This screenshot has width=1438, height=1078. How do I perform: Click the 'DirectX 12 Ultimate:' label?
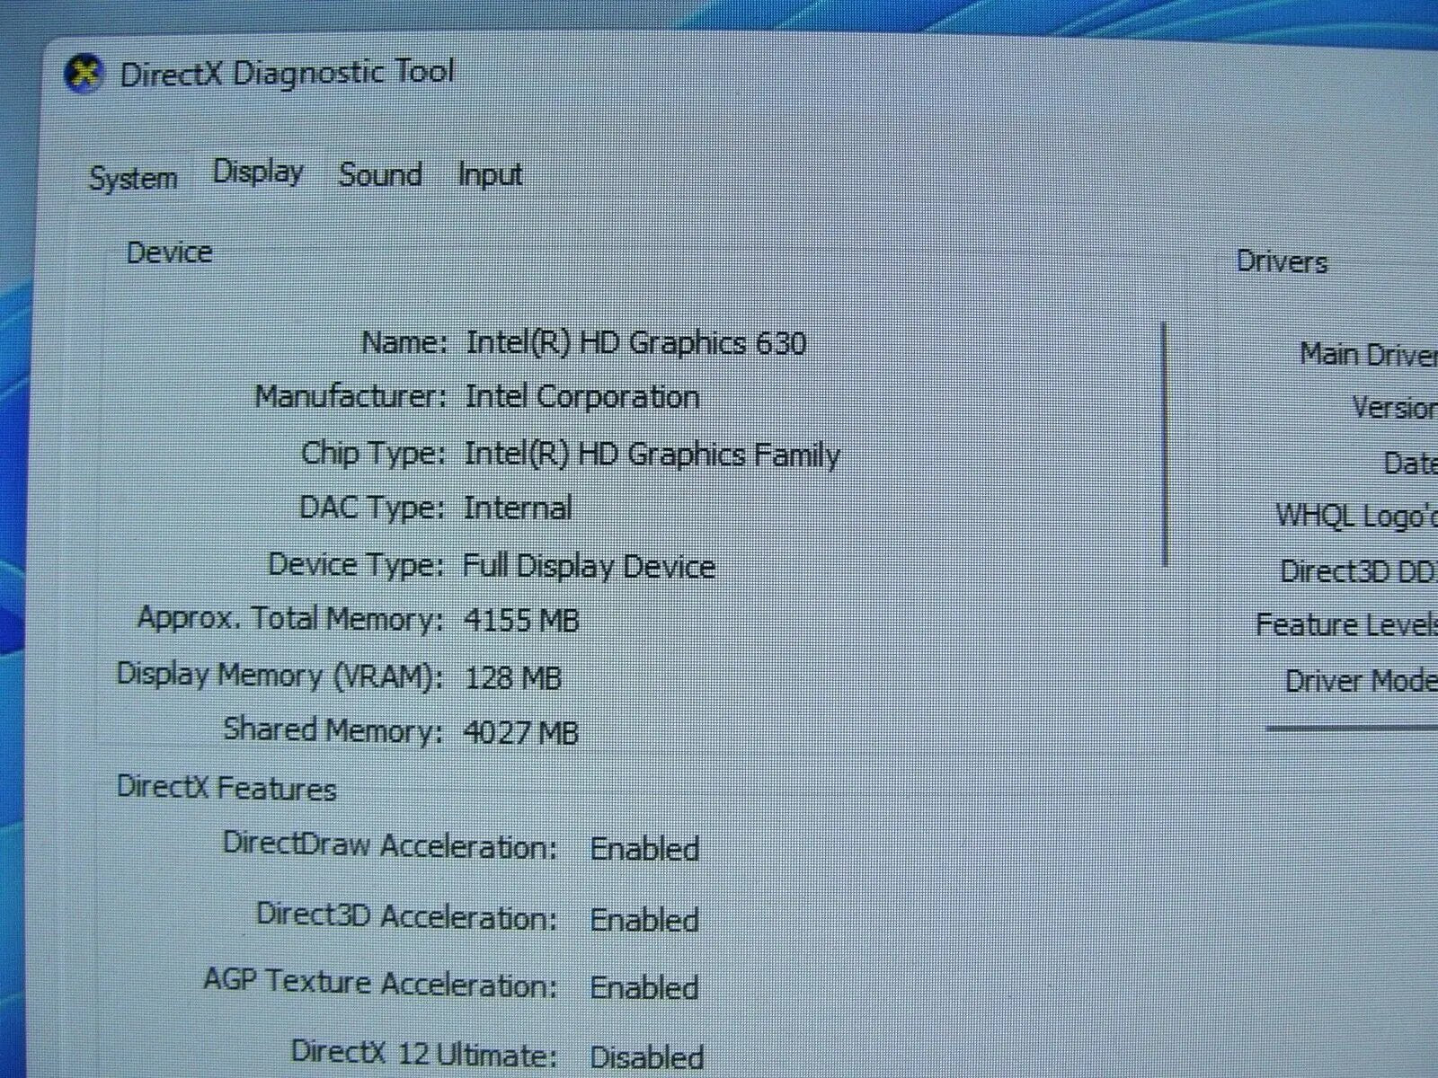424,1053
